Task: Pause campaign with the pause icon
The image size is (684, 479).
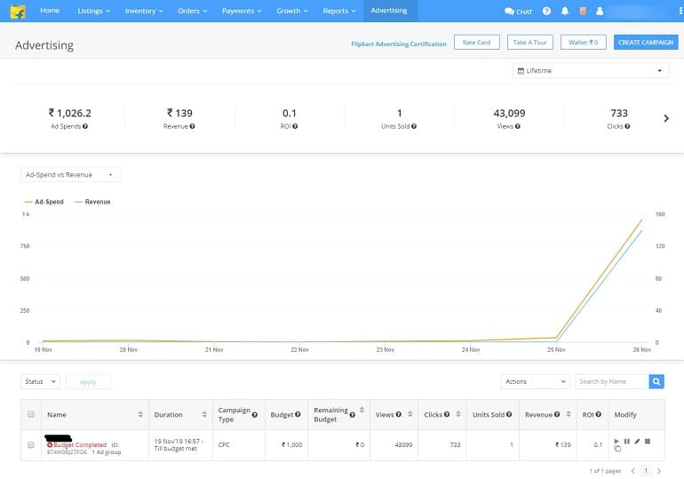Action: point(627,442)
